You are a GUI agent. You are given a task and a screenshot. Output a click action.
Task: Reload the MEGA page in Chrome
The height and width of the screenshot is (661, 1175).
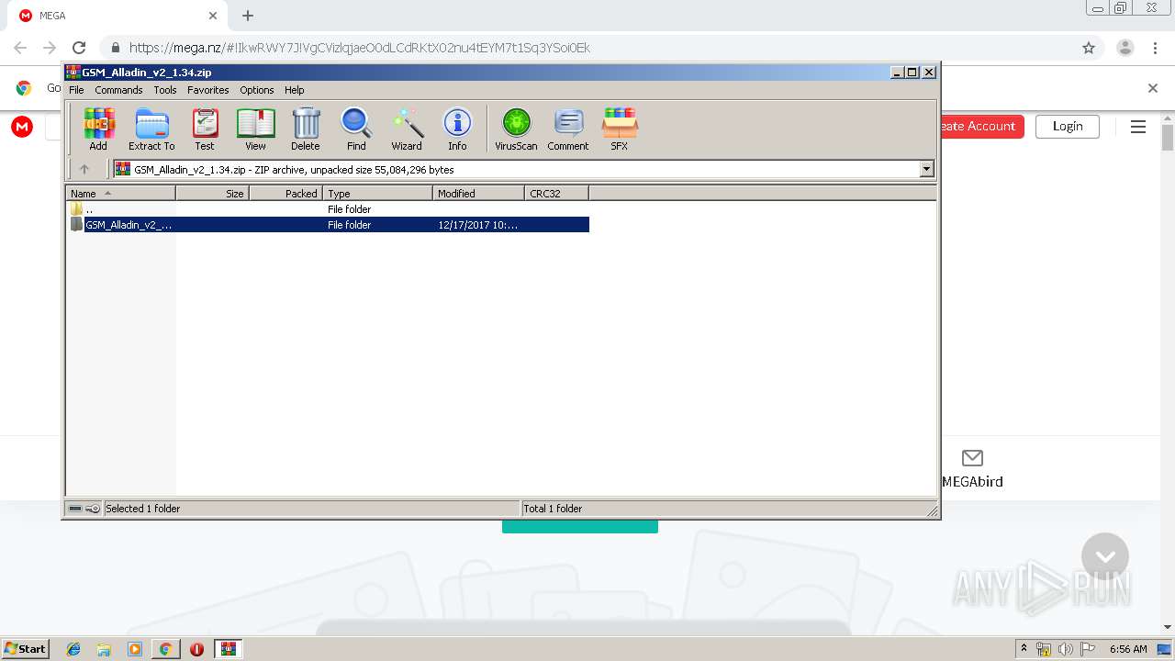click(x=79, y=48)
